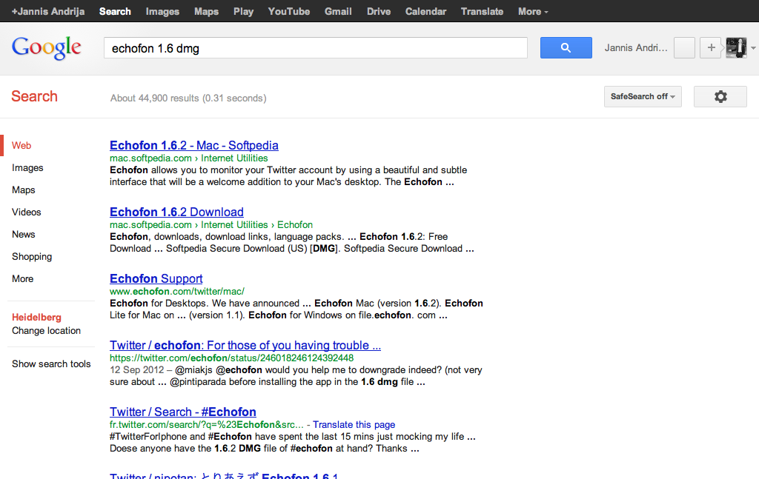759x479 pixels.
Task: Open Maps from the top bar
Action: (x=206, y=12)
